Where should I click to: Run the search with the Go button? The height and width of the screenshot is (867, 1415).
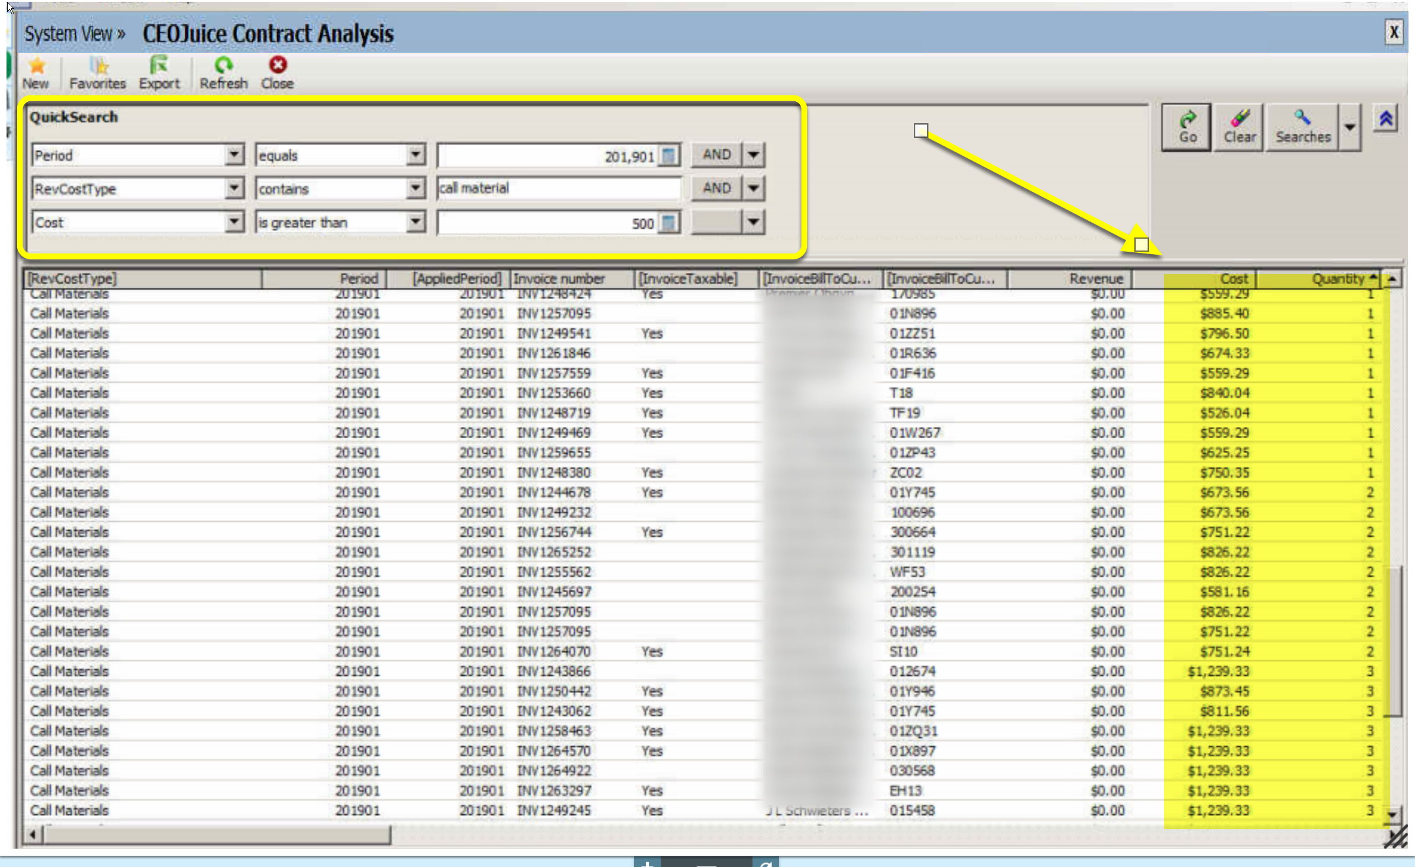pos(1186,127)
